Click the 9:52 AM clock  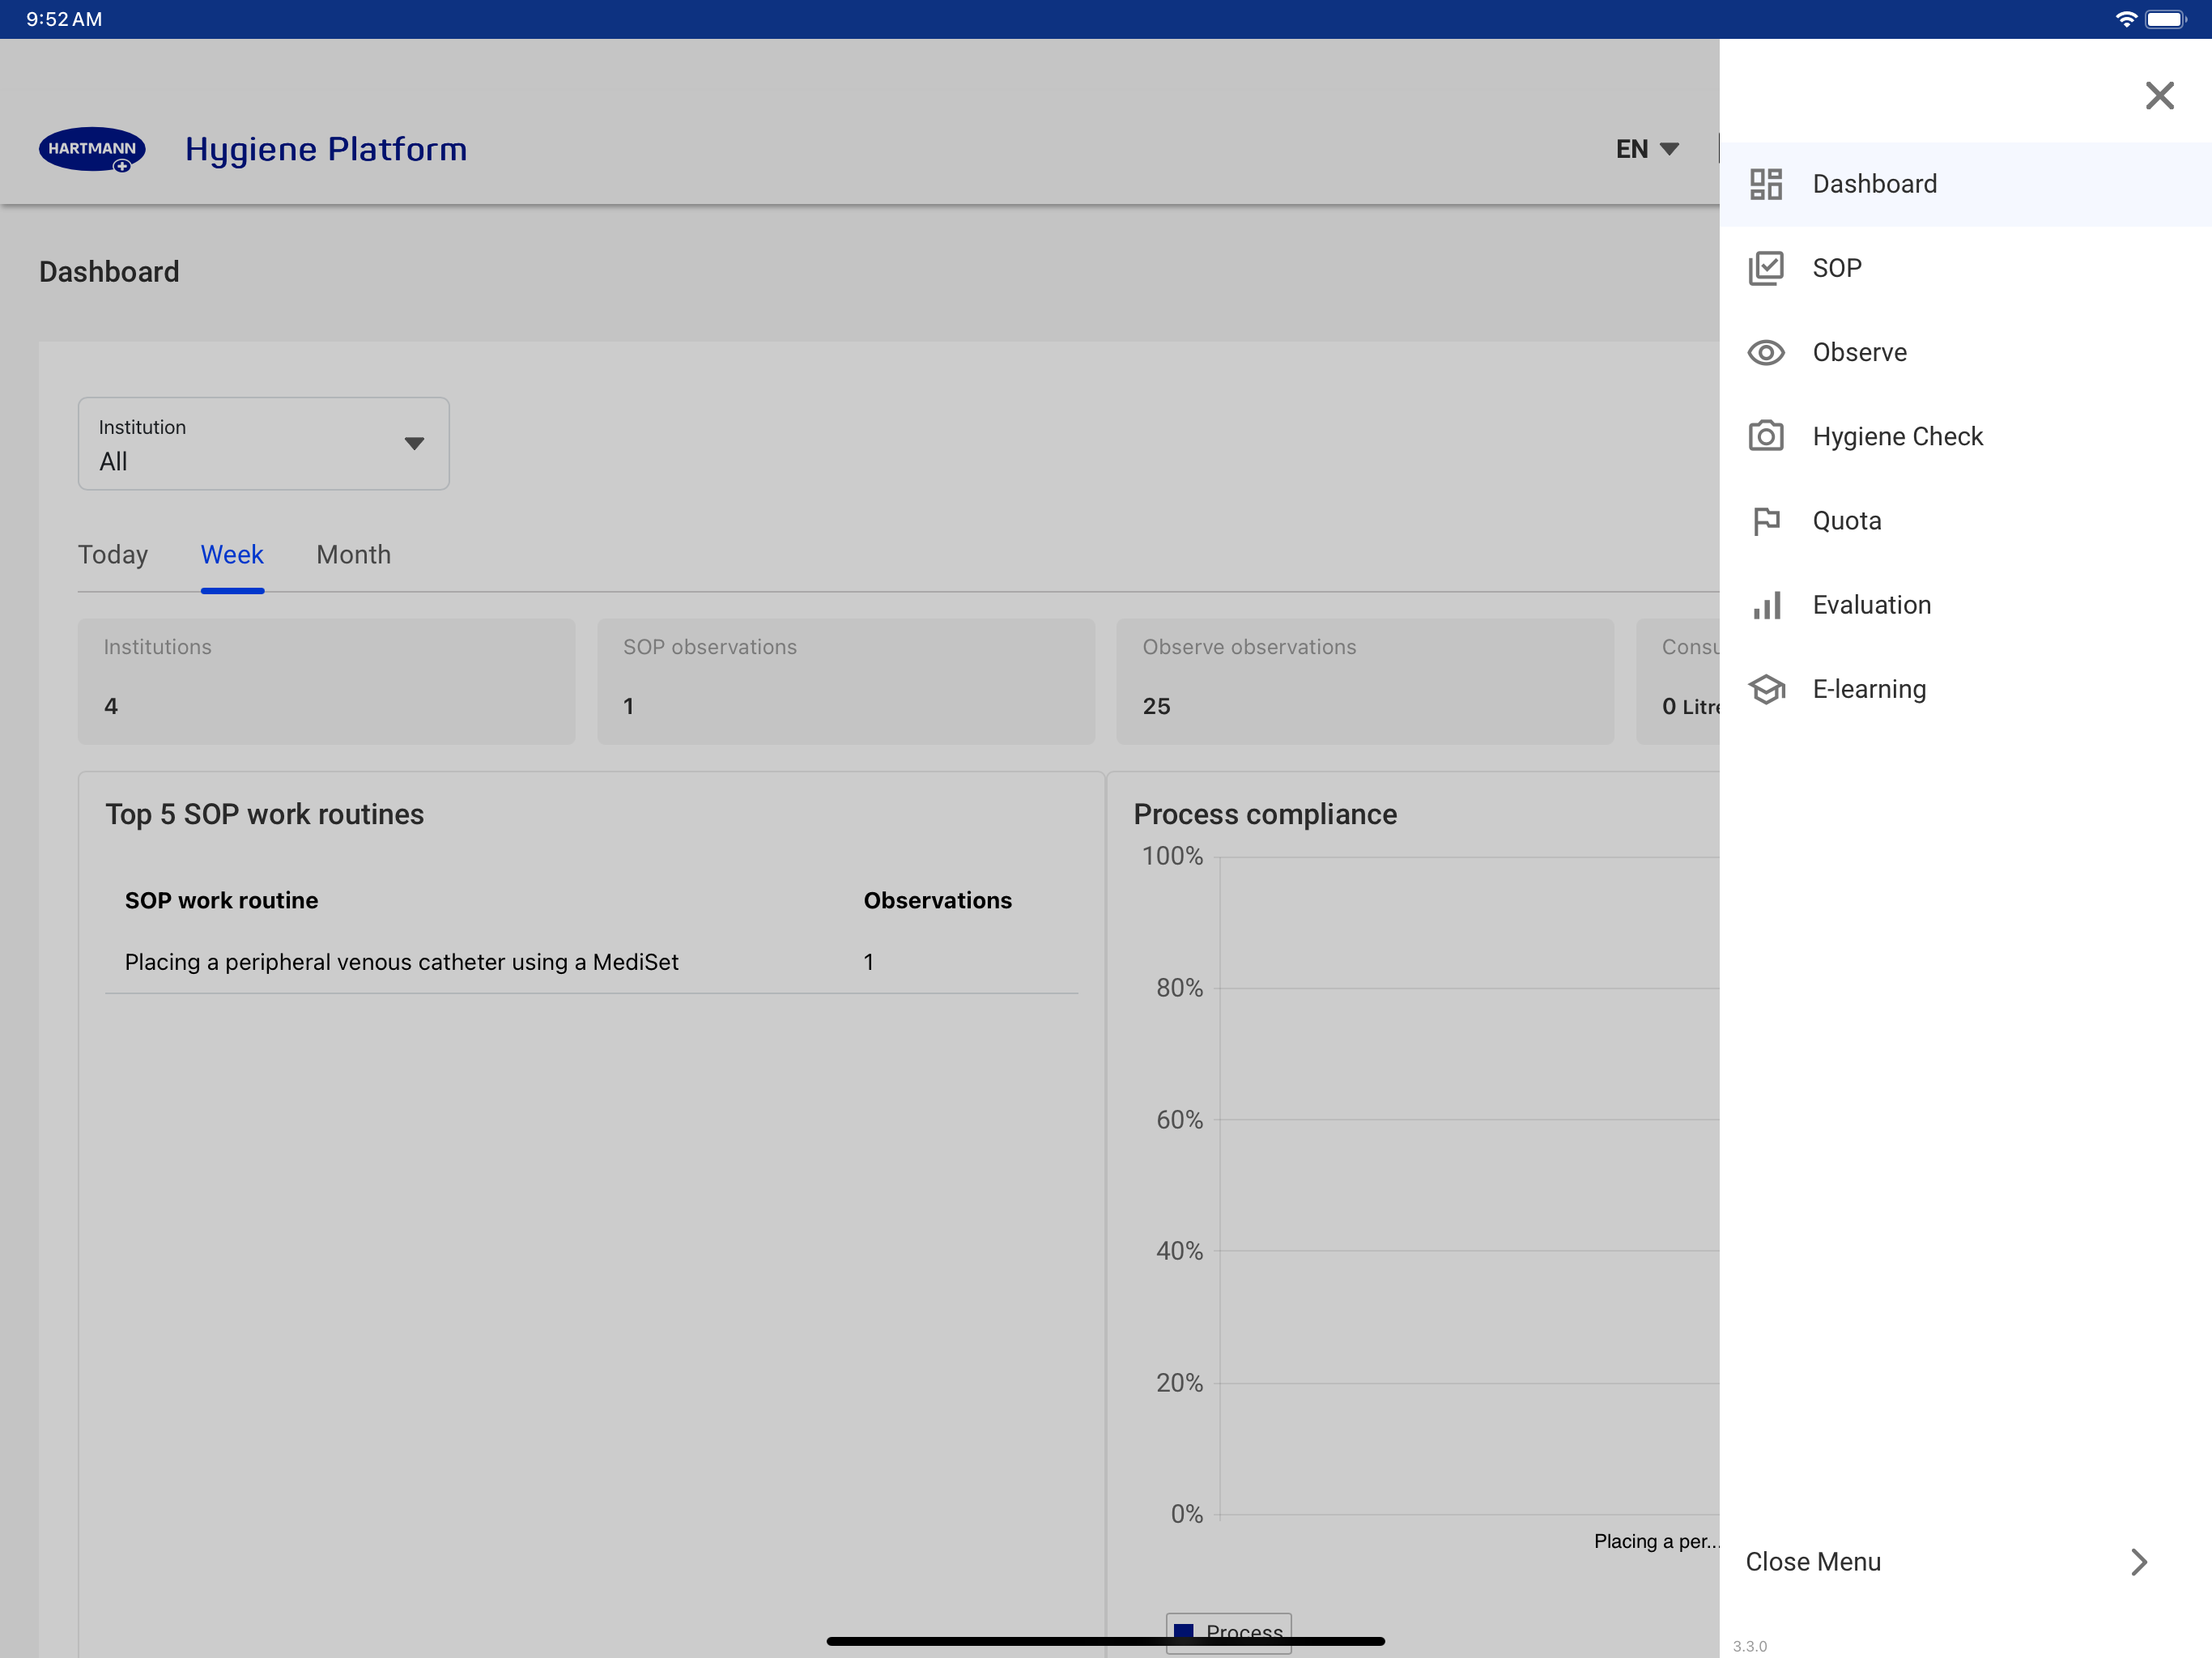pos(64,19)
